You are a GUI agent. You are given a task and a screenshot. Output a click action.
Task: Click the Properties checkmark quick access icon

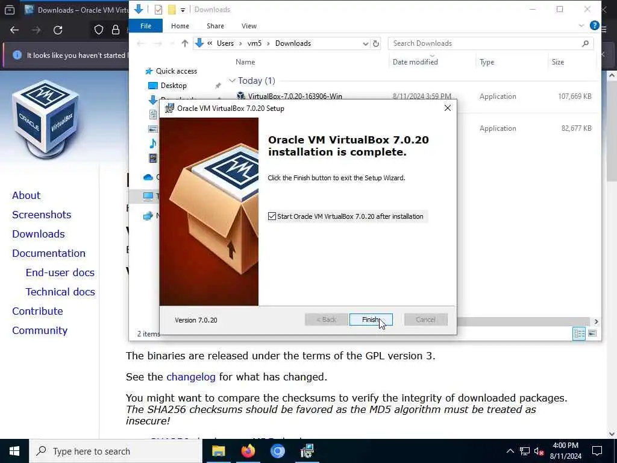pos(158,10)
